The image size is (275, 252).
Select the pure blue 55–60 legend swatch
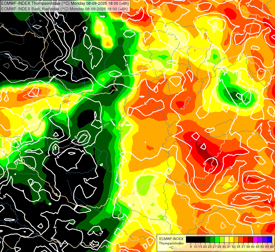click(270, 240)
